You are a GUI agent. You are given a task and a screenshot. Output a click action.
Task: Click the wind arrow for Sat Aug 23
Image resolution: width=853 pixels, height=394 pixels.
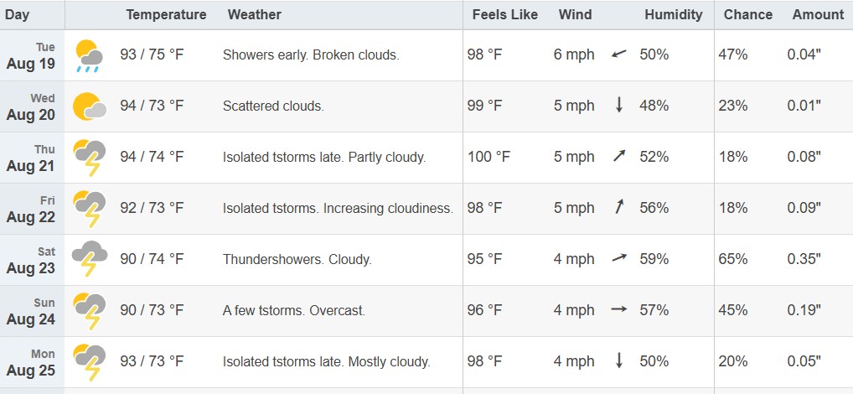pos(619,258)
